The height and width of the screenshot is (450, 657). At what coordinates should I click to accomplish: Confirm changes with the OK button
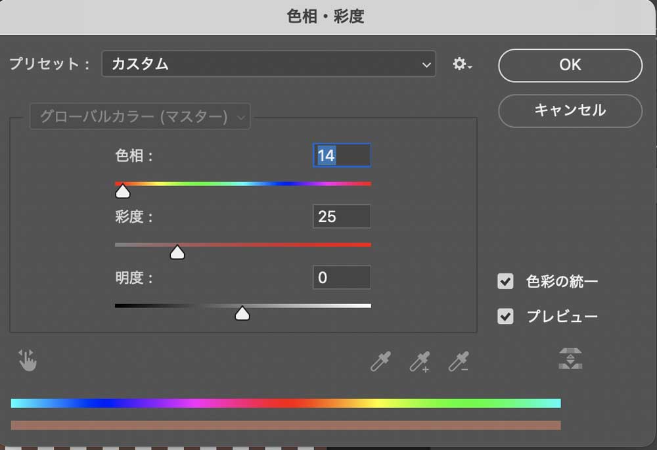pos(570,64)
